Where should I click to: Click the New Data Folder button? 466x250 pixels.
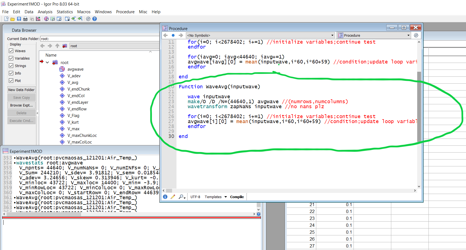(x=21, y=89)
